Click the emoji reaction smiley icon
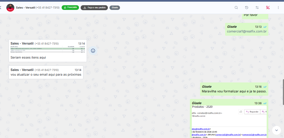The height and width of the screenshot is (138, 284). 93,51
